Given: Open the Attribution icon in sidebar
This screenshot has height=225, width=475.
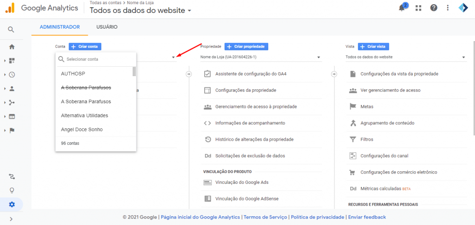Looking at the screenshot, I should tap(12, 176).
